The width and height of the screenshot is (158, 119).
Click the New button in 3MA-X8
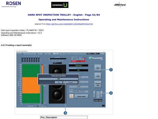(x=98, y=68)
